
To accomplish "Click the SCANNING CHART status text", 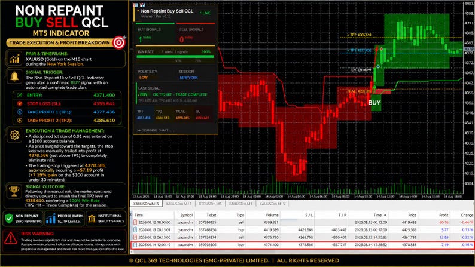I will tap(156, 130).
